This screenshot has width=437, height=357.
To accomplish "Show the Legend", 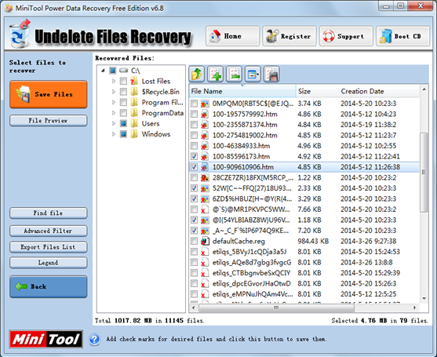I will 49,263.
